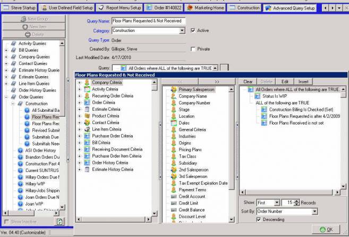The image size is (349, 237).
Task: Select the Joan WIP query
Action: 34,204
